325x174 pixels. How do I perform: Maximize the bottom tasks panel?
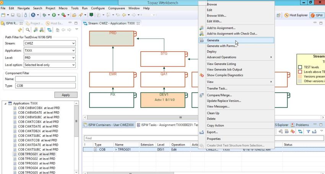pos(321,125)
